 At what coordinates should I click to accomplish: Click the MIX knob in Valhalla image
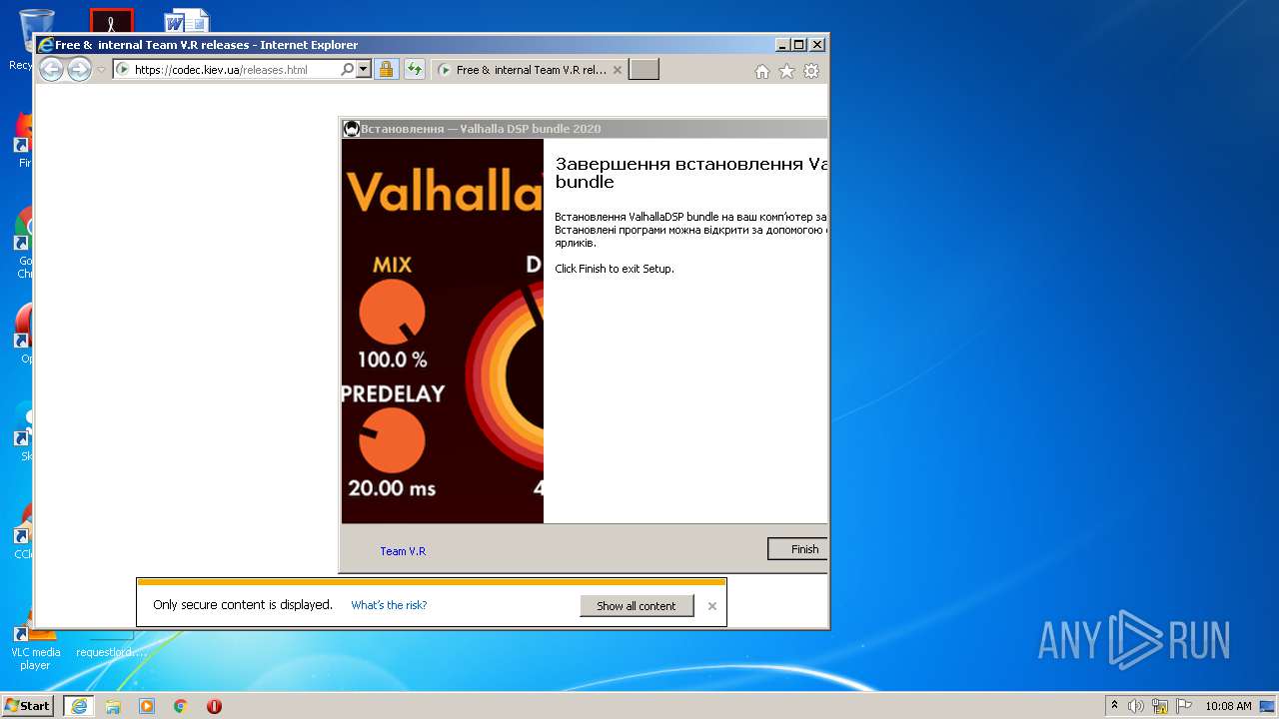[393, 312]
